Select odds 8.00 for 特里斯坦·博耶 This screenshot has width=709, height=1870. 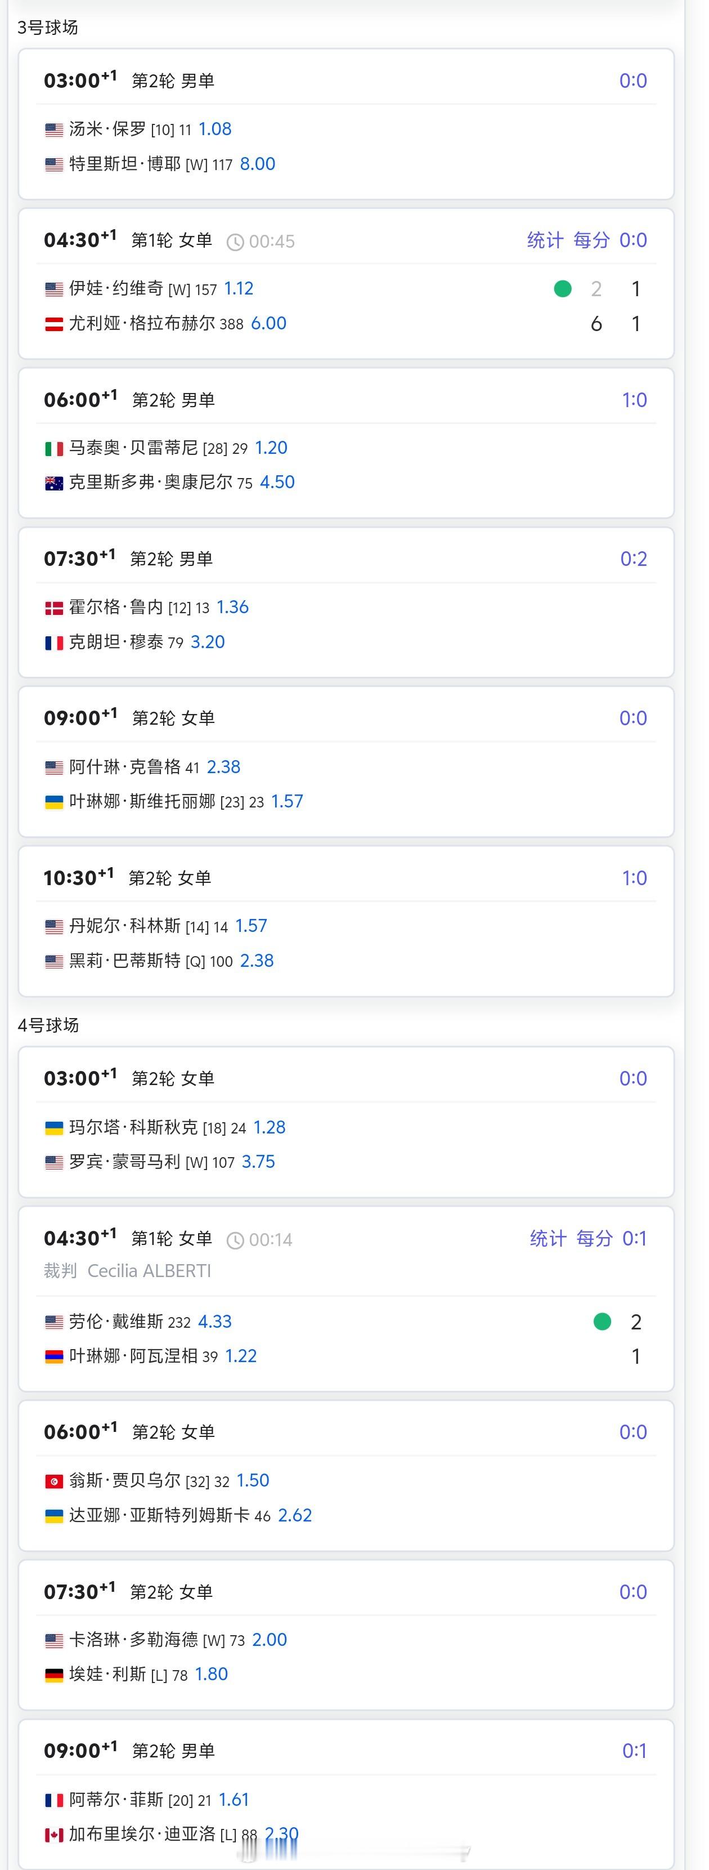tap(258, 164)
